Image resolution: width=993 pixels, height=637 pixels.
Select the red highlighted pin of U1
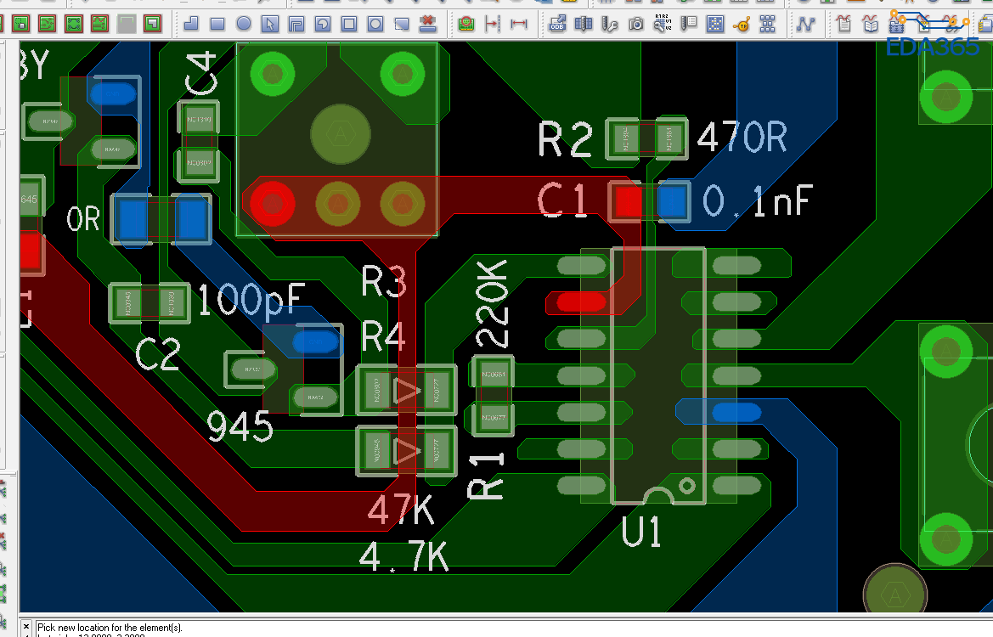[581, 302]
